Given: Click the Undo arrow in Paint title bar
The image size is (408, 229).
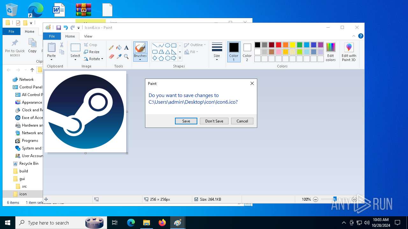Looking at the screenshot, I should click(x=66, y=28).
